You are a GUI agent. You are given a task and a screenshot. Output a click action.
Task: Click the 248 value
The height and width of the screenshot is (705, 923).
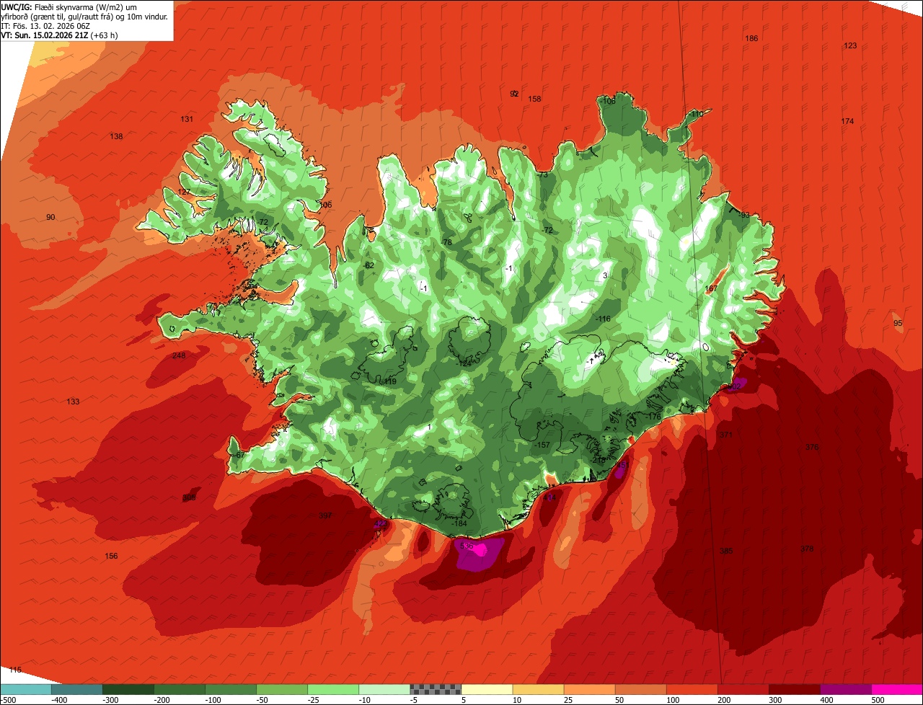(179, 355)
